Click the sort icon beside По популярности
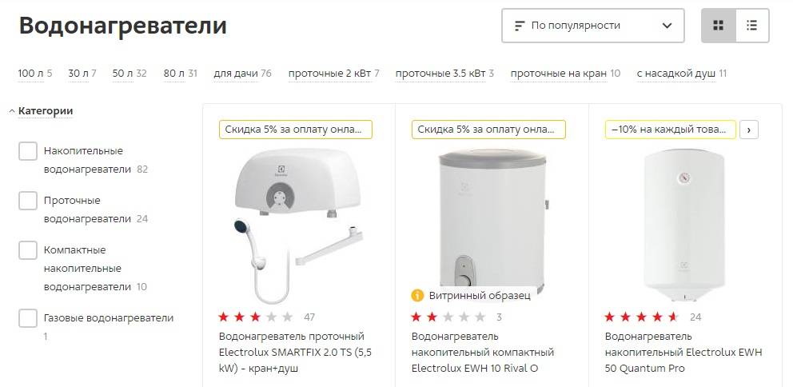Viewport: 793px width, 387px height. pyautogui.click(x=520, y=26)
